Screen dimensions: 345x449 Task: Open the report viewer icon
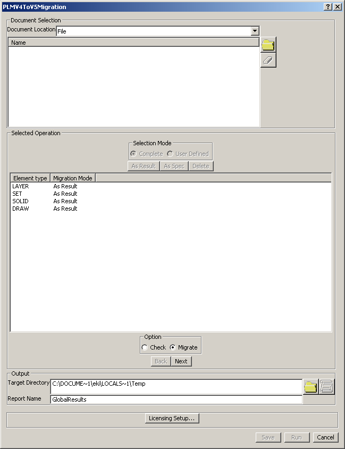326,387
